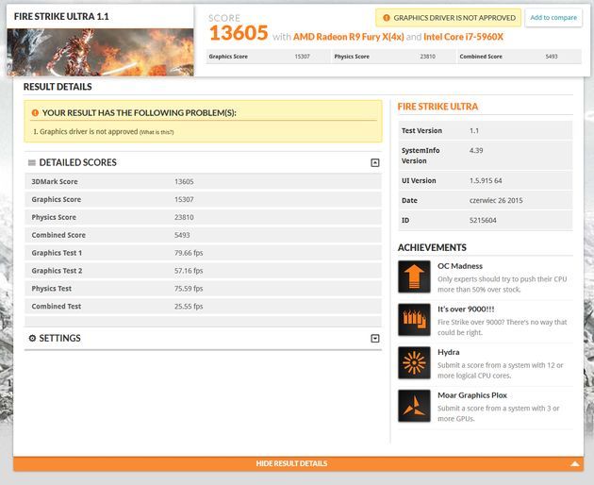The image size is (594, 485).
Task: Click the Result Details heading
Action: [58, 87]
